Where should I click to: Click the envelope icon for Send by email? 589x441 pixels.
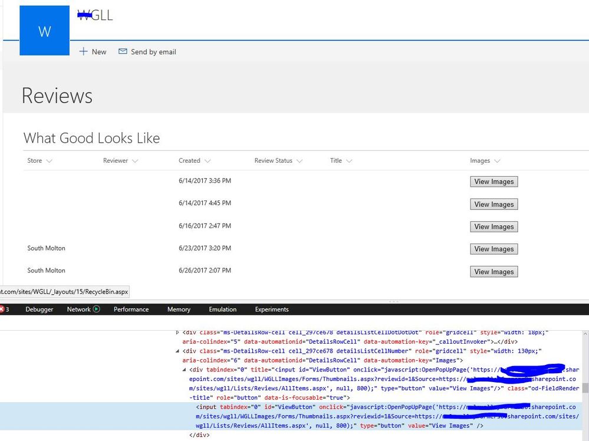(x=123, y=51)
